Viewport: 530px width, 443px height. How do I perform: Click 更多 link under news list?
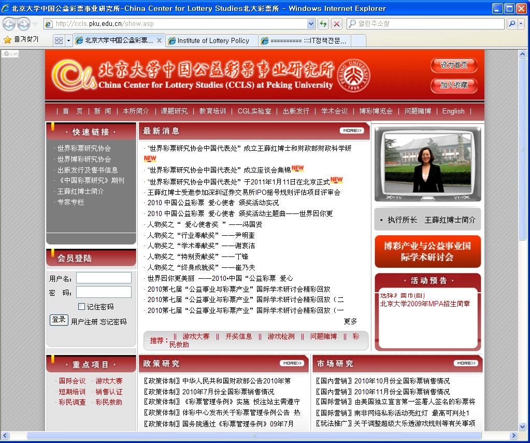coord(350,321)
